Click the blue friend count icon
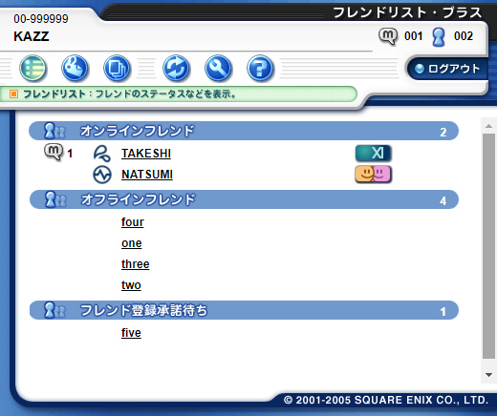 click(439, 37)
